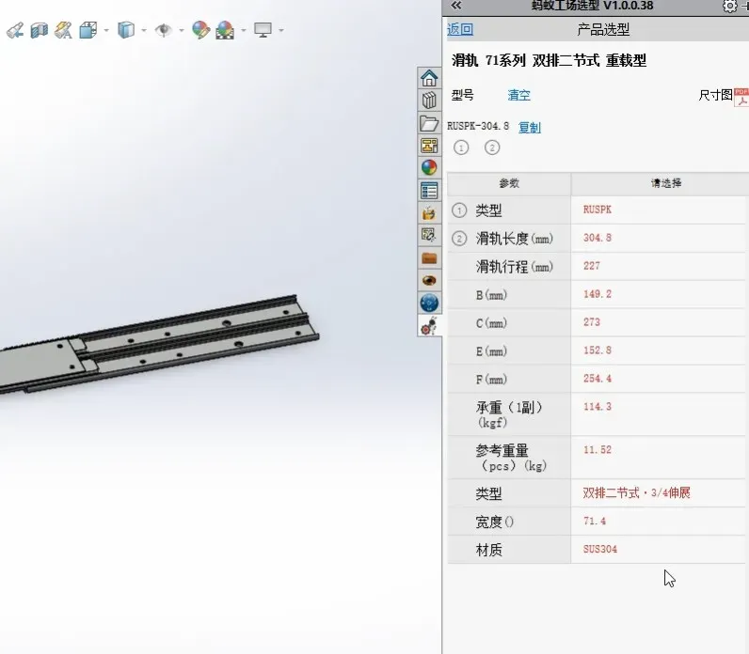Click the orange toolbox task pane tab
This screenshot has height=654, width=749.
pos(429,258)
